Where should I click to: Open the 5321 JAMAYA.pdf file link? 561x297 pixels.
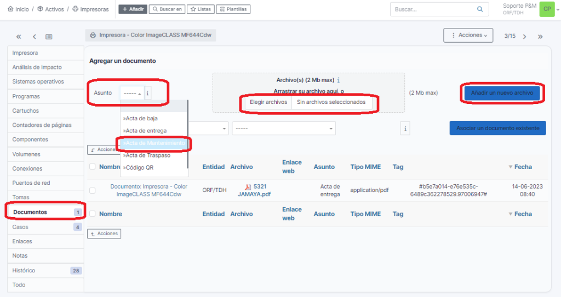pos(255,190)
